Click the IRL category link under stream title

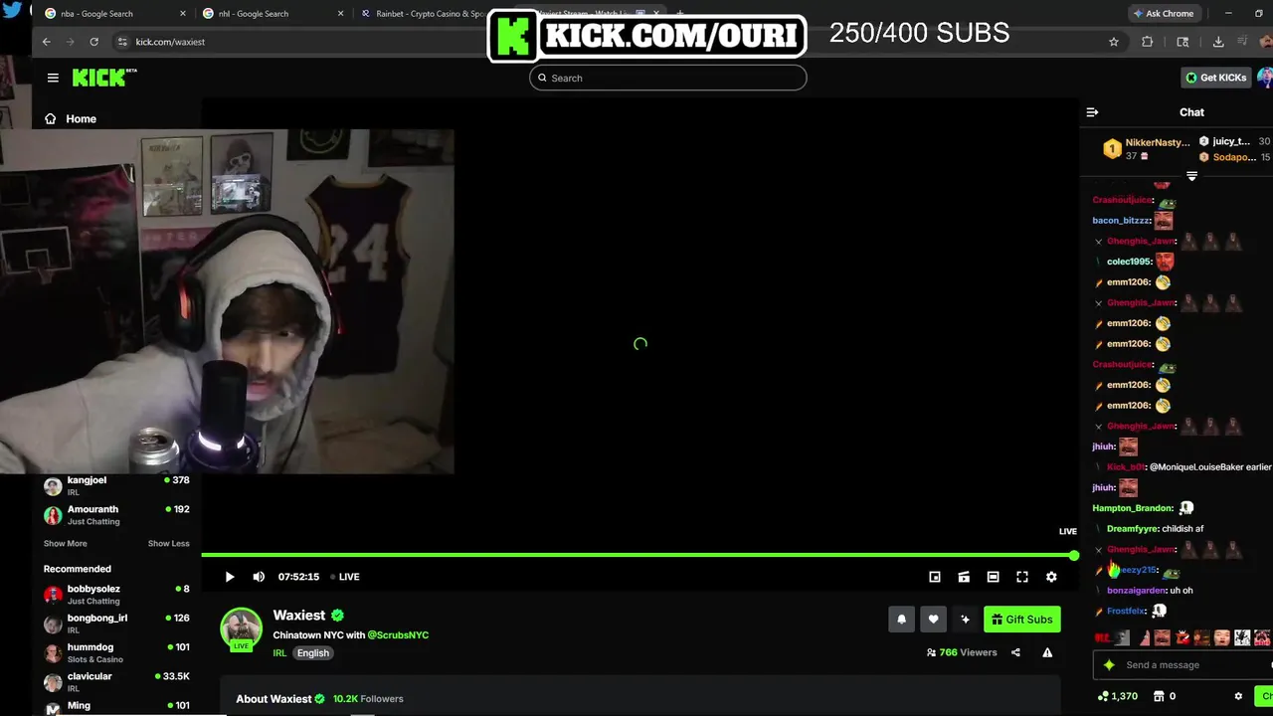(x=279, y=653)
